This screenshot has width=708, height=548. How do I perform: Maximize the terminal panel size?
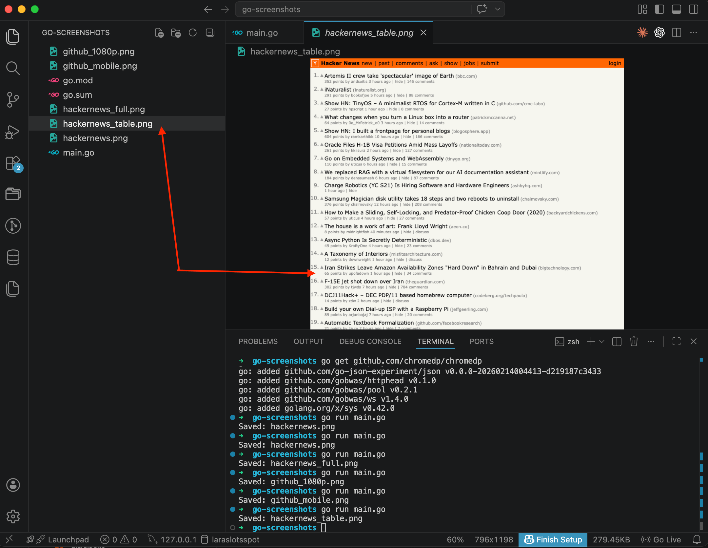click(x=676, y=342)
